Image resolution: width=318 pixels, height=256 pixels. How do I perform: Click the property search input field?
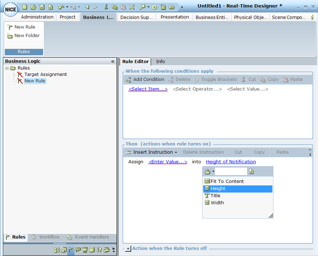click(x=231, y=171)
